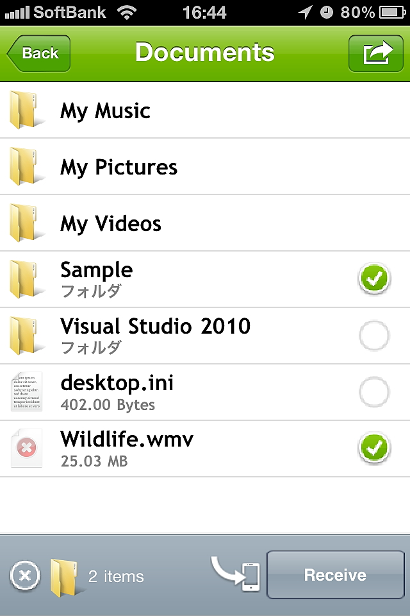Uncheck the Wildlife.wmv selection

pyautogui.click(x=374, y=448)
